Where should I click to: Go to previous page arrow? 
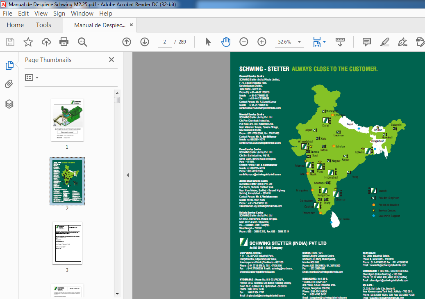click(x=127, y=42)
